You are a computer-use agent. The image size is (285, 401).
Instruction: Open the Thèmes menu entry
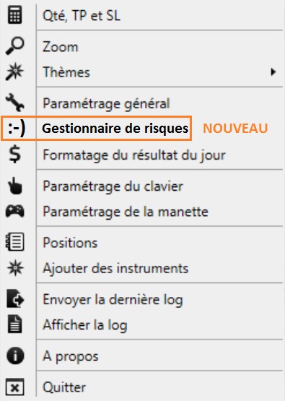pyautogui.click(x=159, y=72)
